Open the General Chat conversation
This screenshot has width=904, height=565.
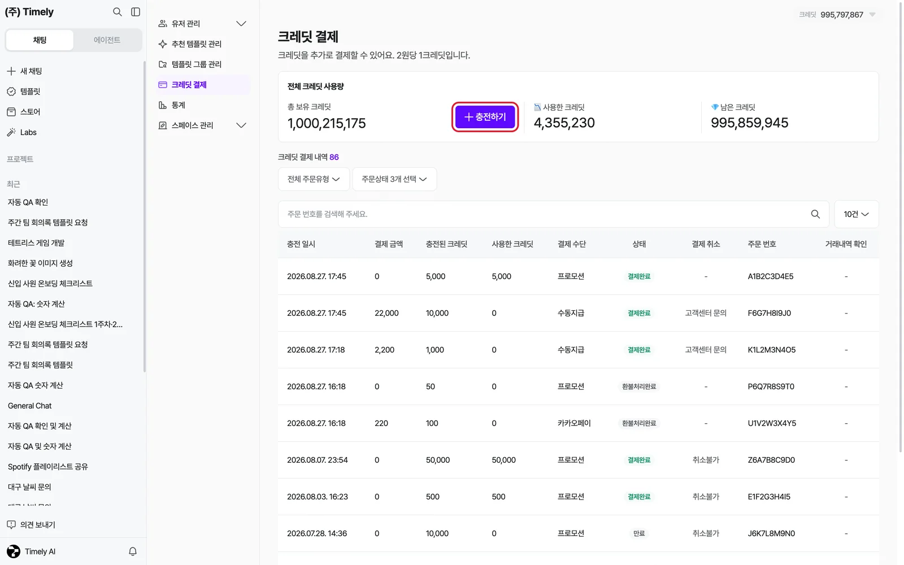(30, 406)
